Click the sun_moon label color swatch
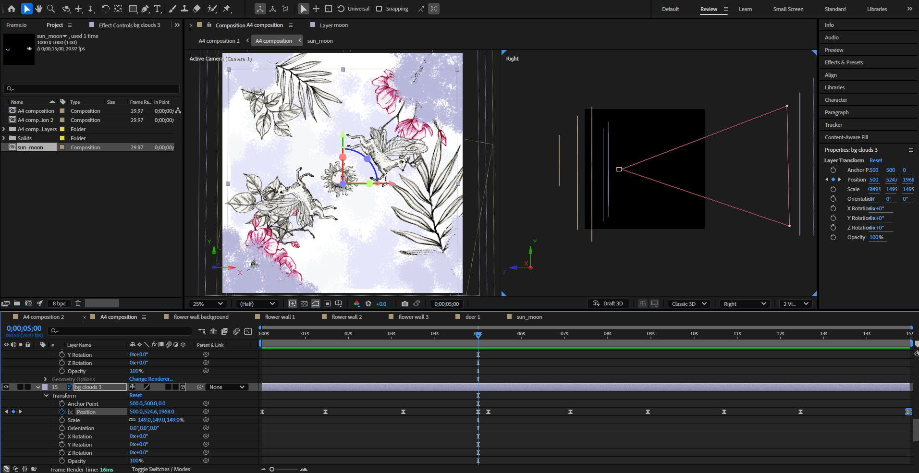 (x=62, y=147)
